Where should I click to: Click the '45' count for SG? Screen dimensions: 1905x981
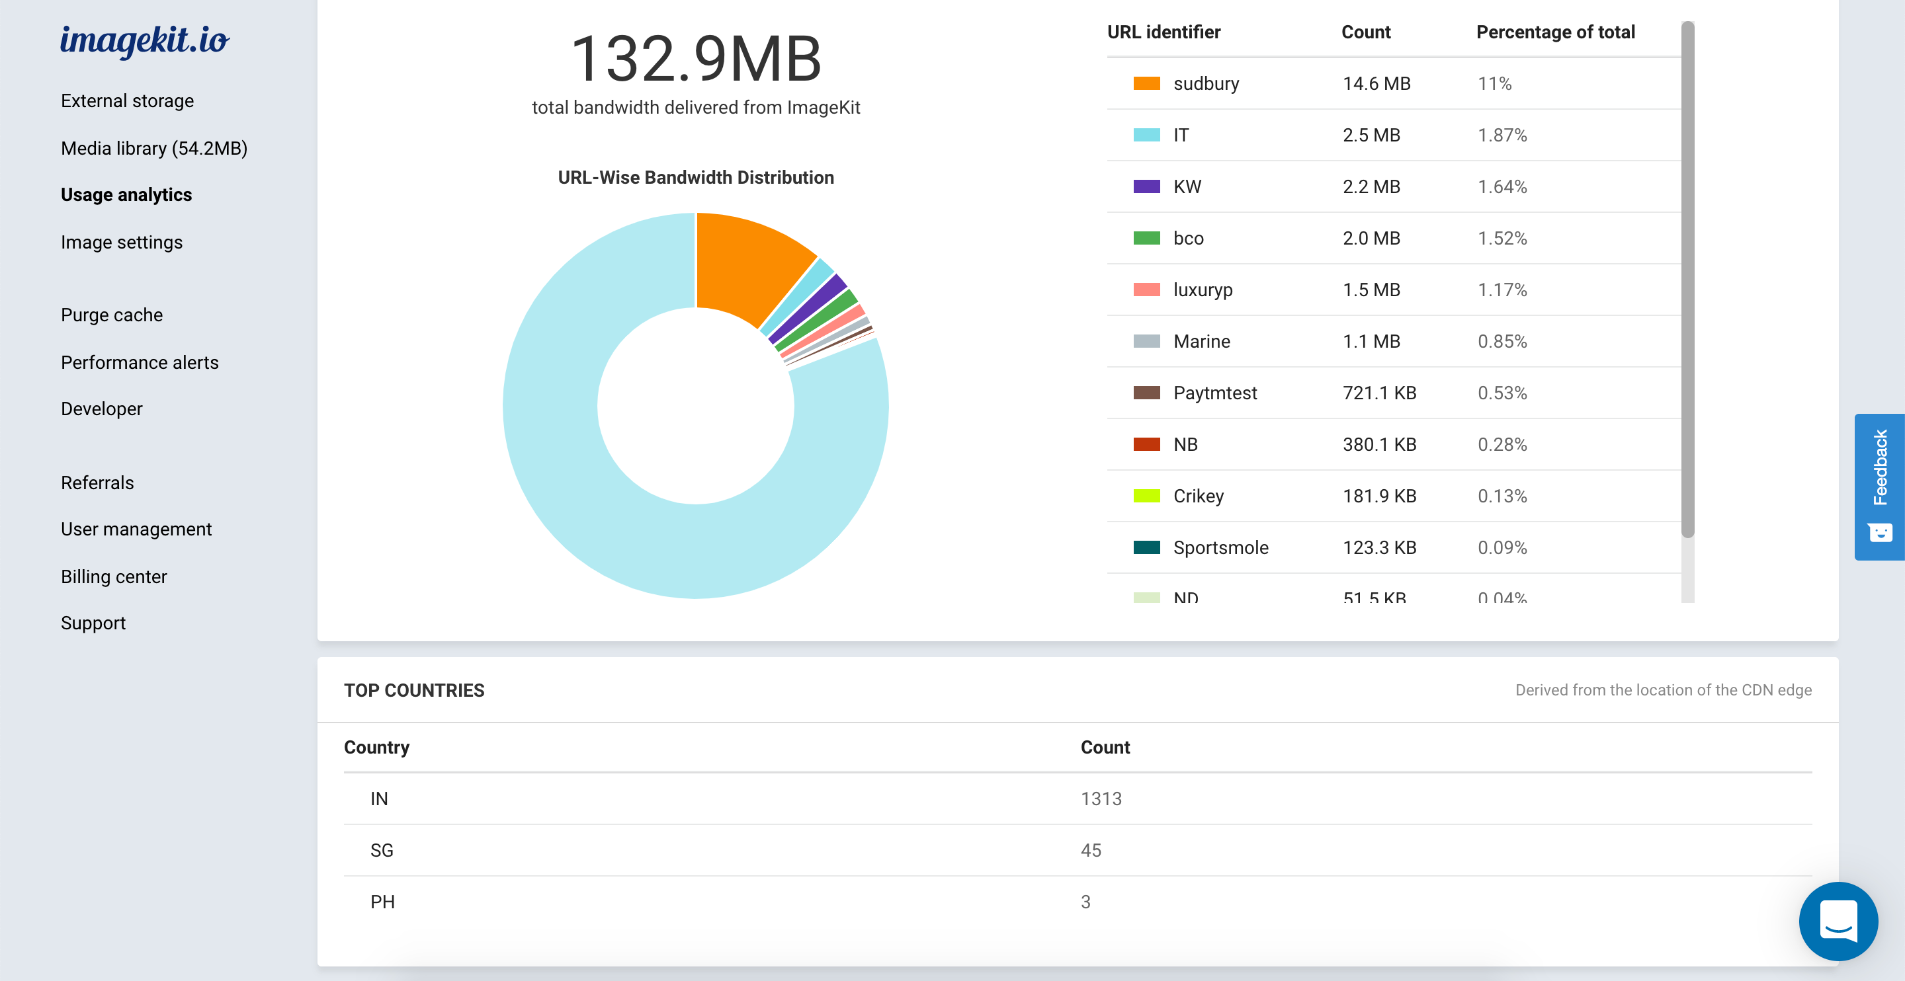[1091, 850]
